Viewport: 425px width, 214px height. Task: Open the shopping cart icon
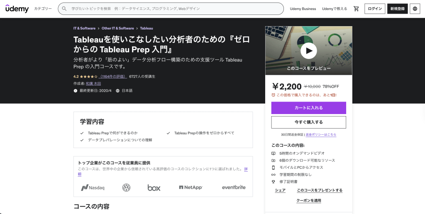(356, 9)
